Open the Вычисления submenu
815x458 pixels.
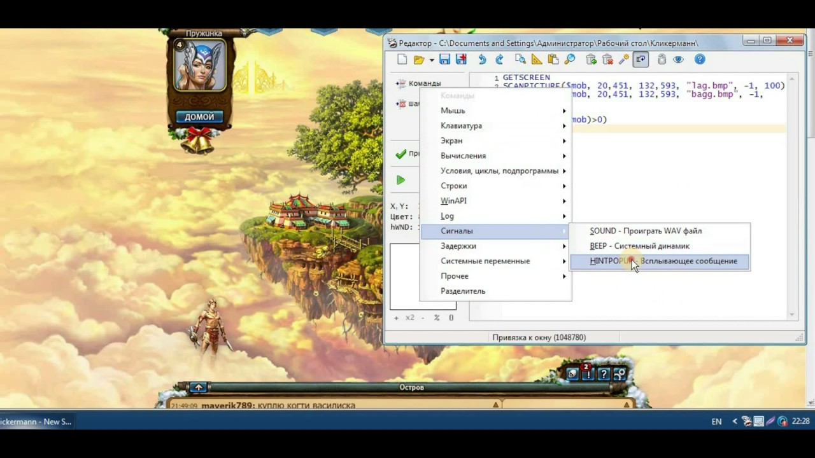click(496, 156)
